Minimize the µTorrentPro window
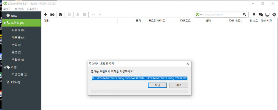Screen dimensions: 278x110 [253, 3]
